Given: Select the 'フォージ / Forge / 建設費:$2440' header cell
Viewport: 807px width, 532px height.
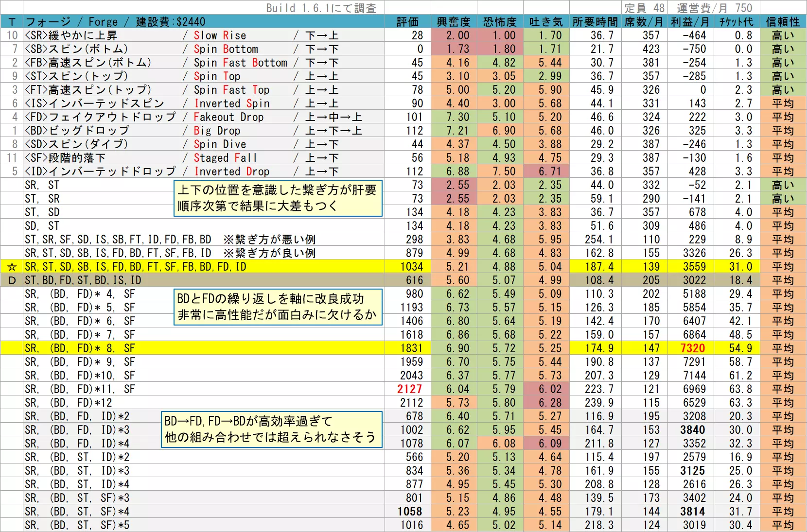Looking at the screenshot, I should click(204, 21).
